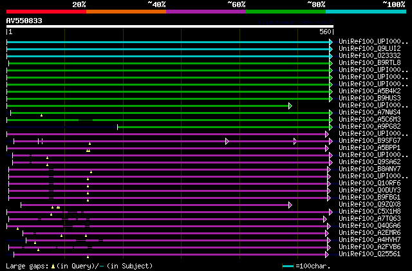Click the arrowhead ending the UniRef100_A7TQ63 bar

[325, 219]
